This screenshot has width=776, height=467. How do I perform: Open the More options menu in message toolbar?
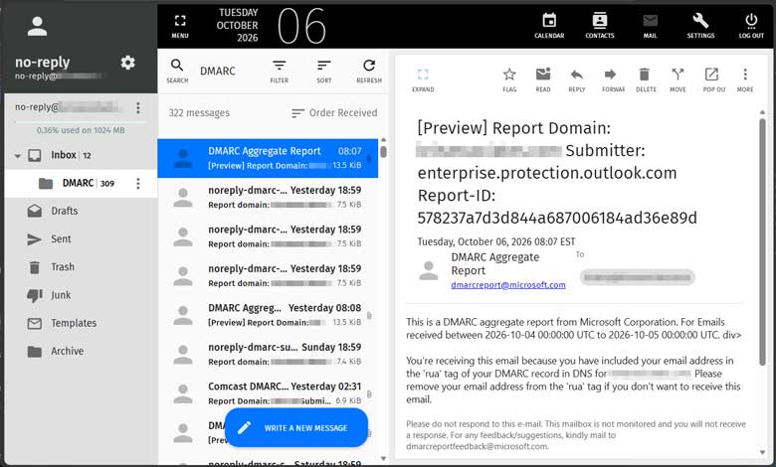pos(745,79)
